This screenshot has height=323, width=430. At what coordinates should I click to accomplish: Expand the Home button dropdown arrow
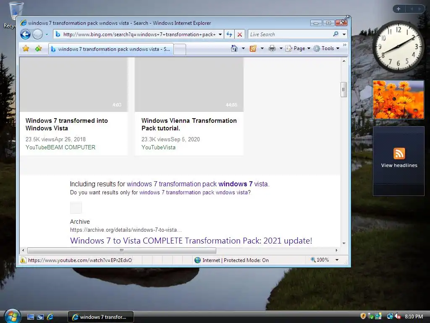click(243, 49)
